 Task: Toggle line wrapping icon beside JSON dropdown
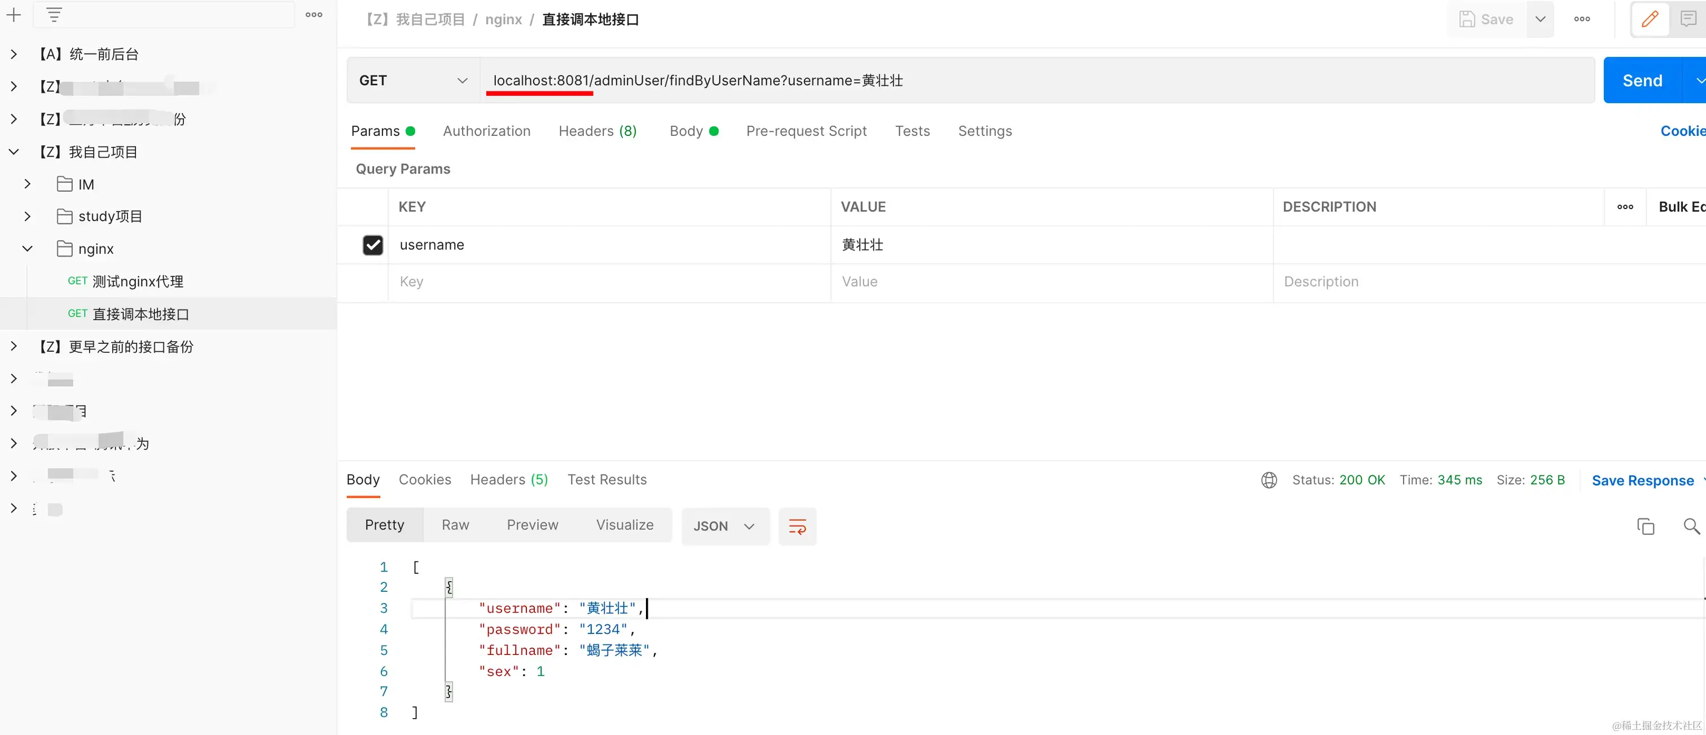[x=797, y=526]
